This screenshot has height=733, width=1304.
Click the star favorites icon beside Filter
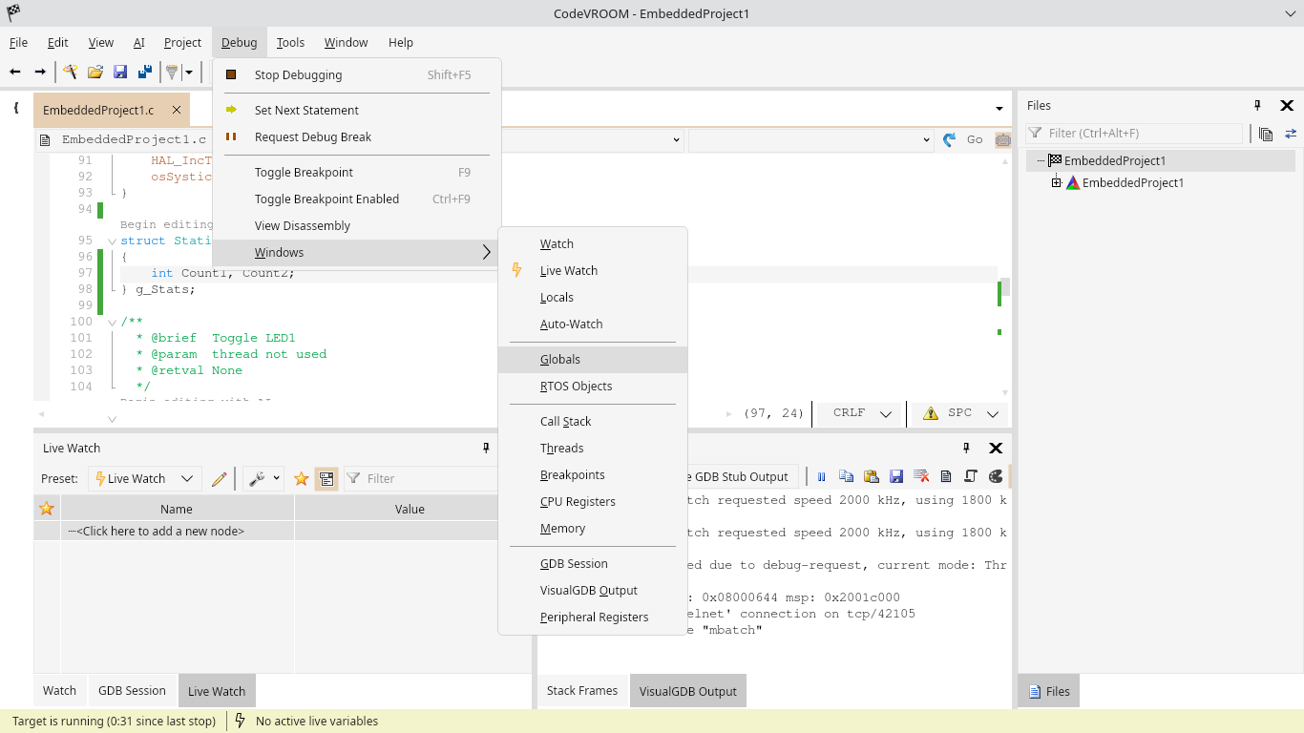pyautogui.click(x=301, y=478)
